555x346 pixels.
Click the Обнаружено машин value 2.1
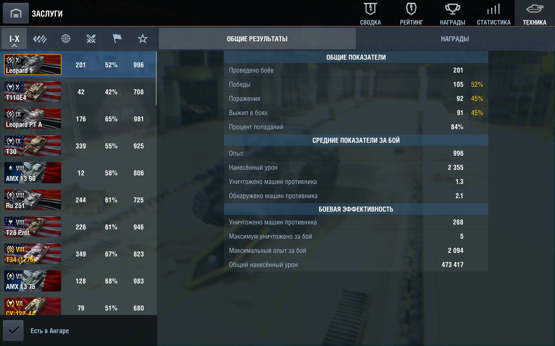pos(459,196)
